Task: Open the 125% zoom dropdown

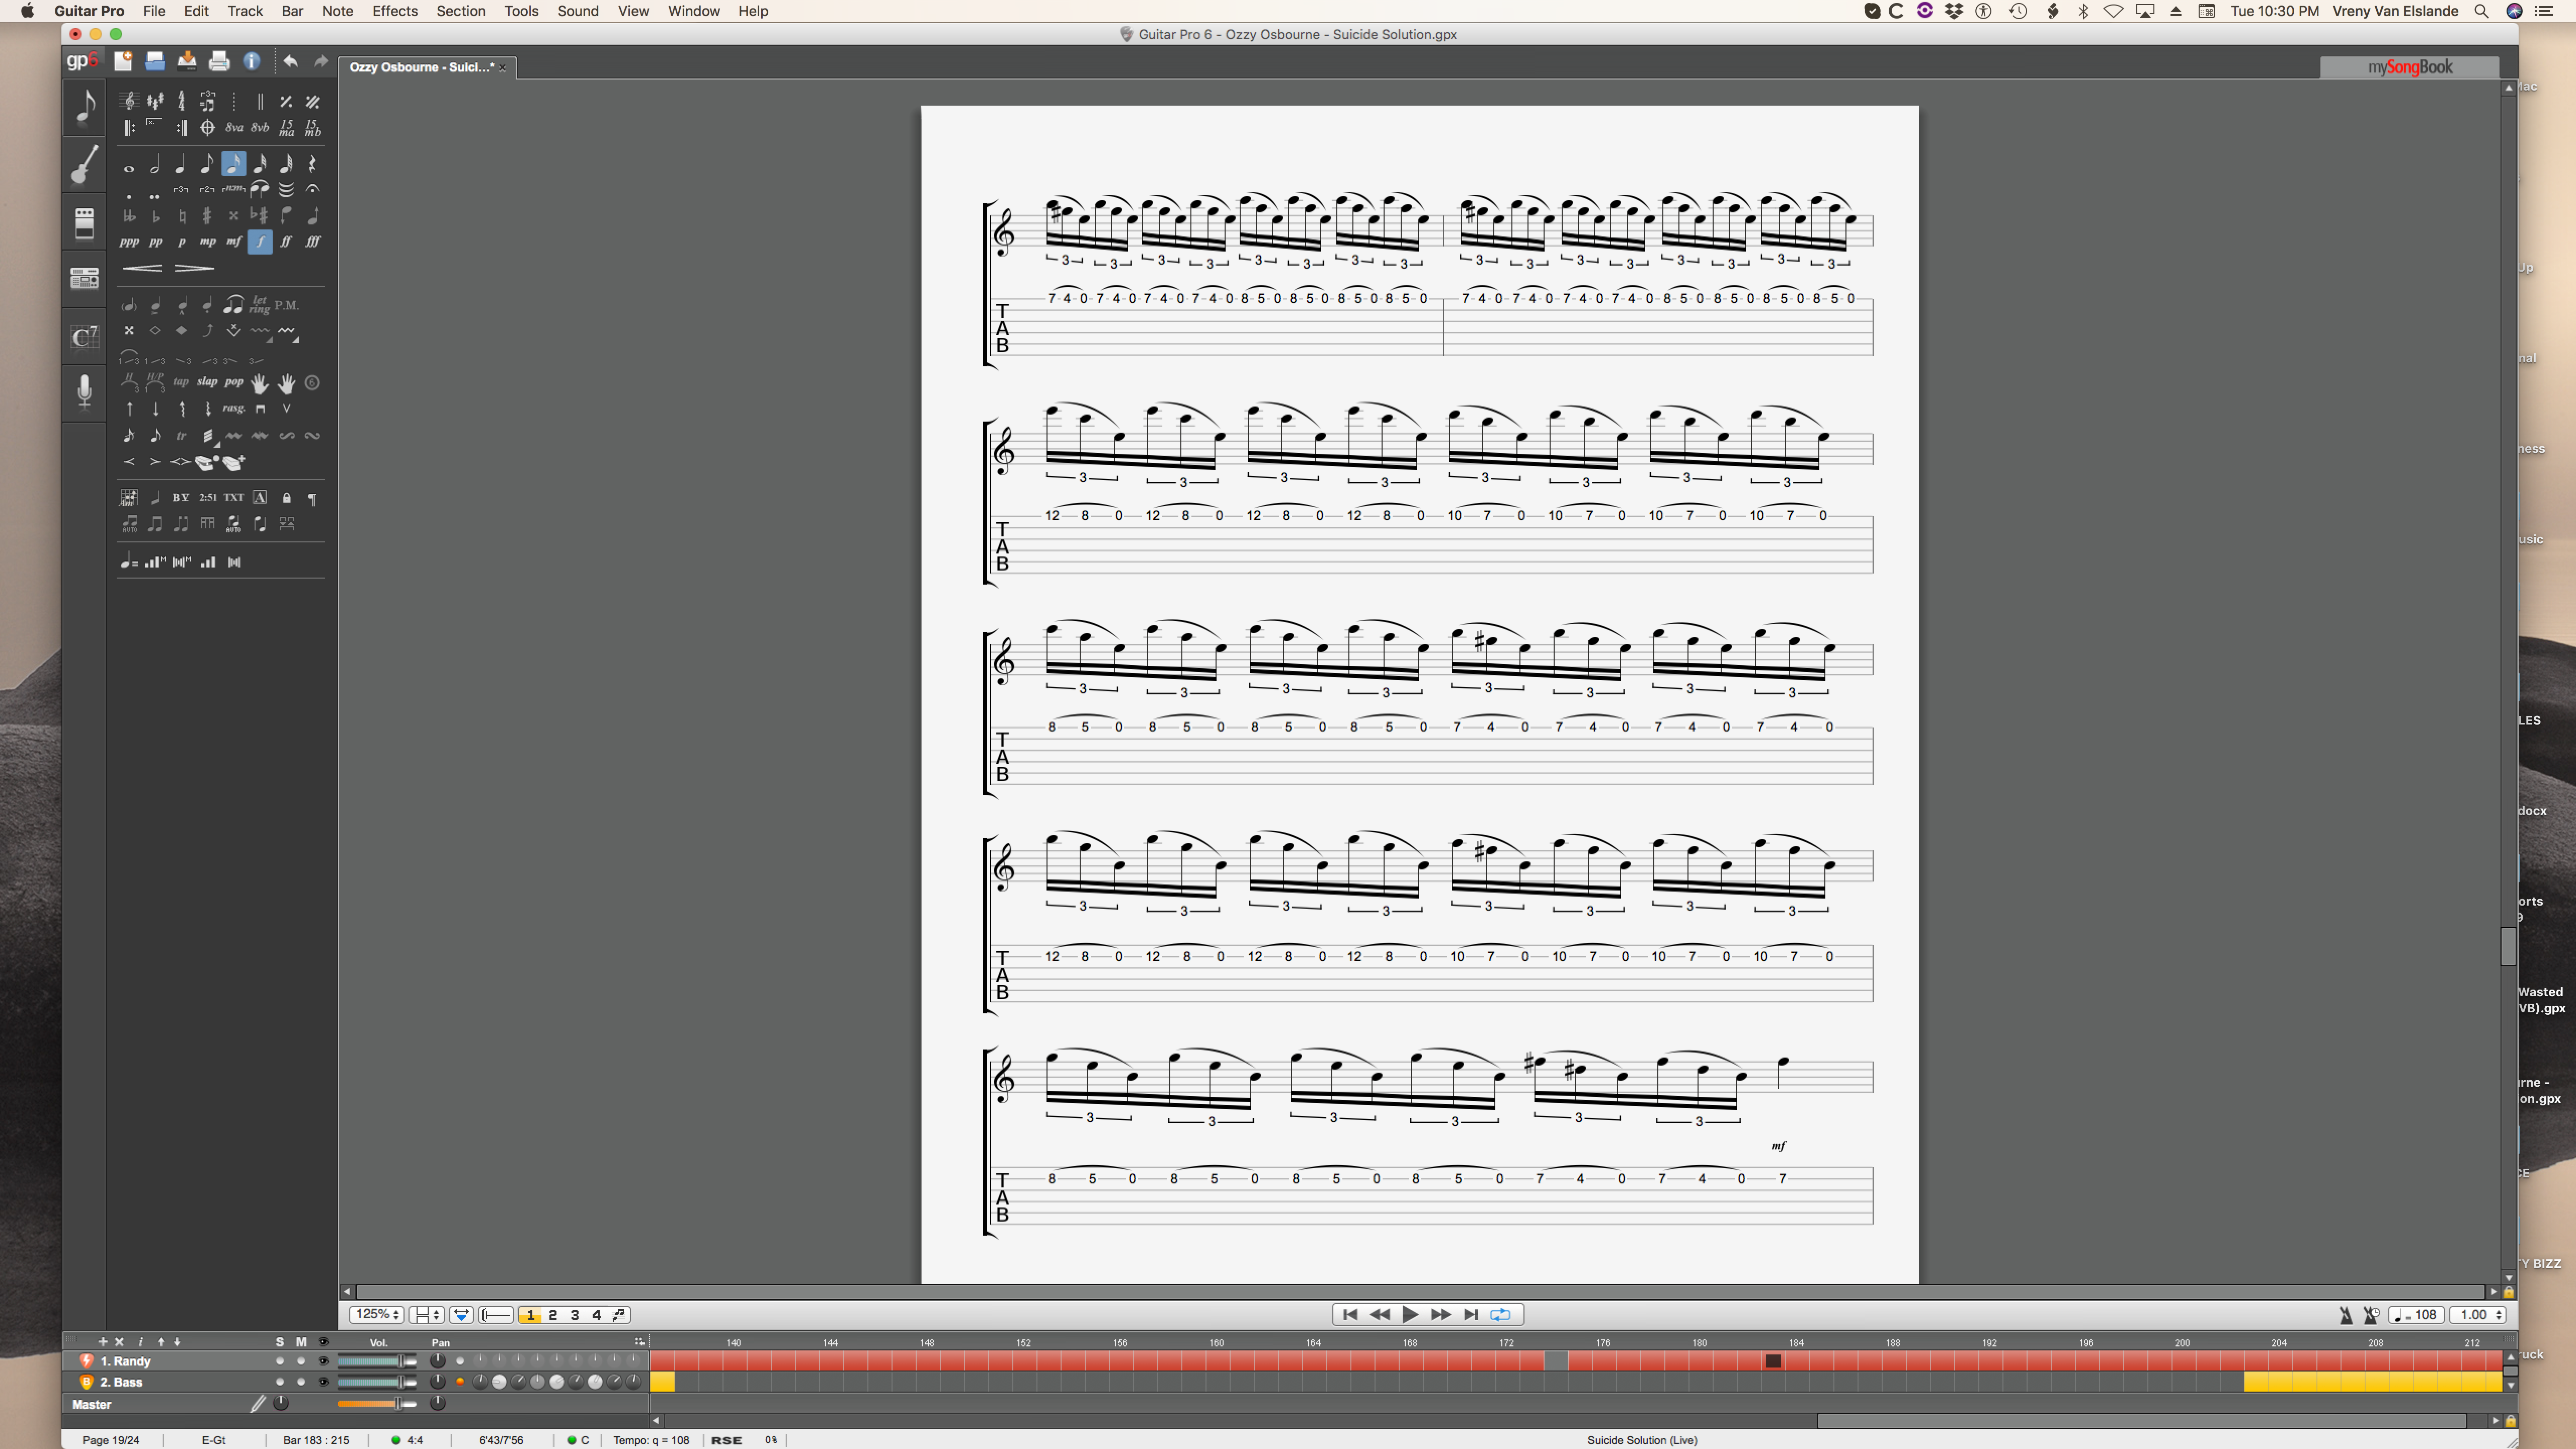Action: coord(377,1315)
